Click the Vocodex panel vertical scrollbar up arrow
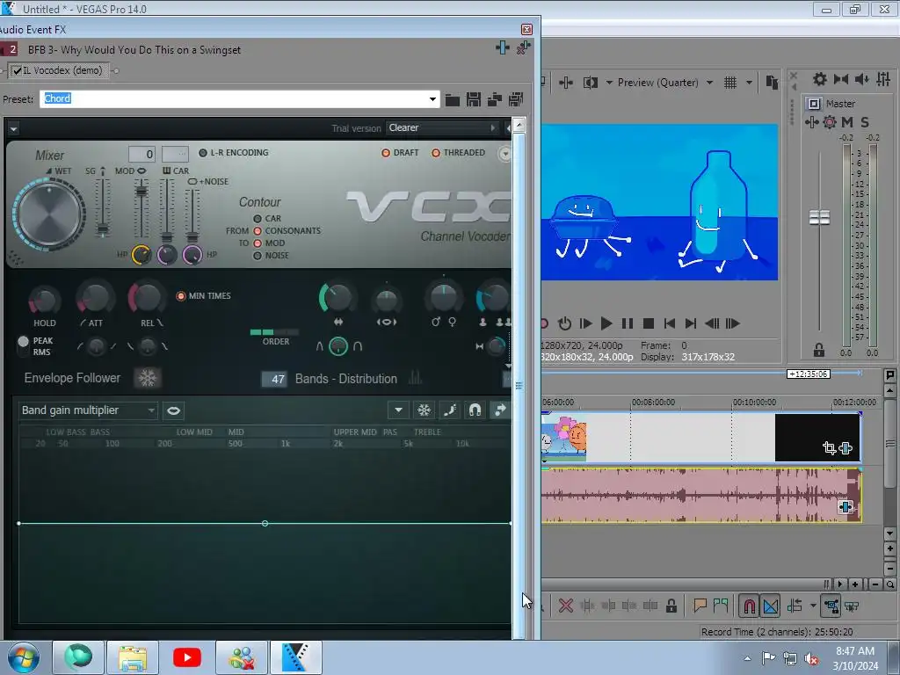The image size is (900, 675). click(x=519, y=125)
